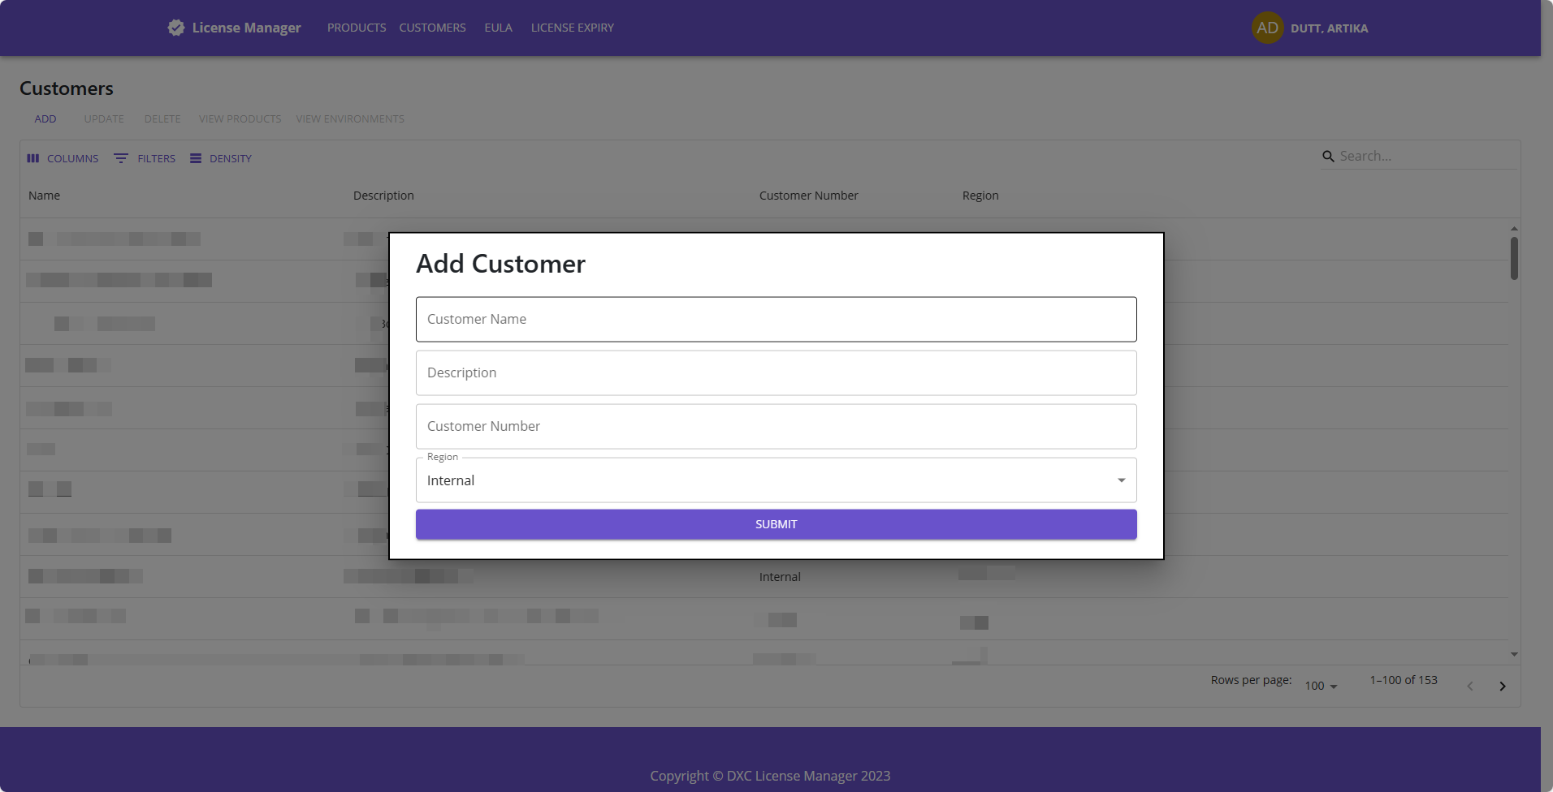Click the table vertical scrollbar thumb
This screenshot has height=792, width=1553.
[x=1514, y=258]
